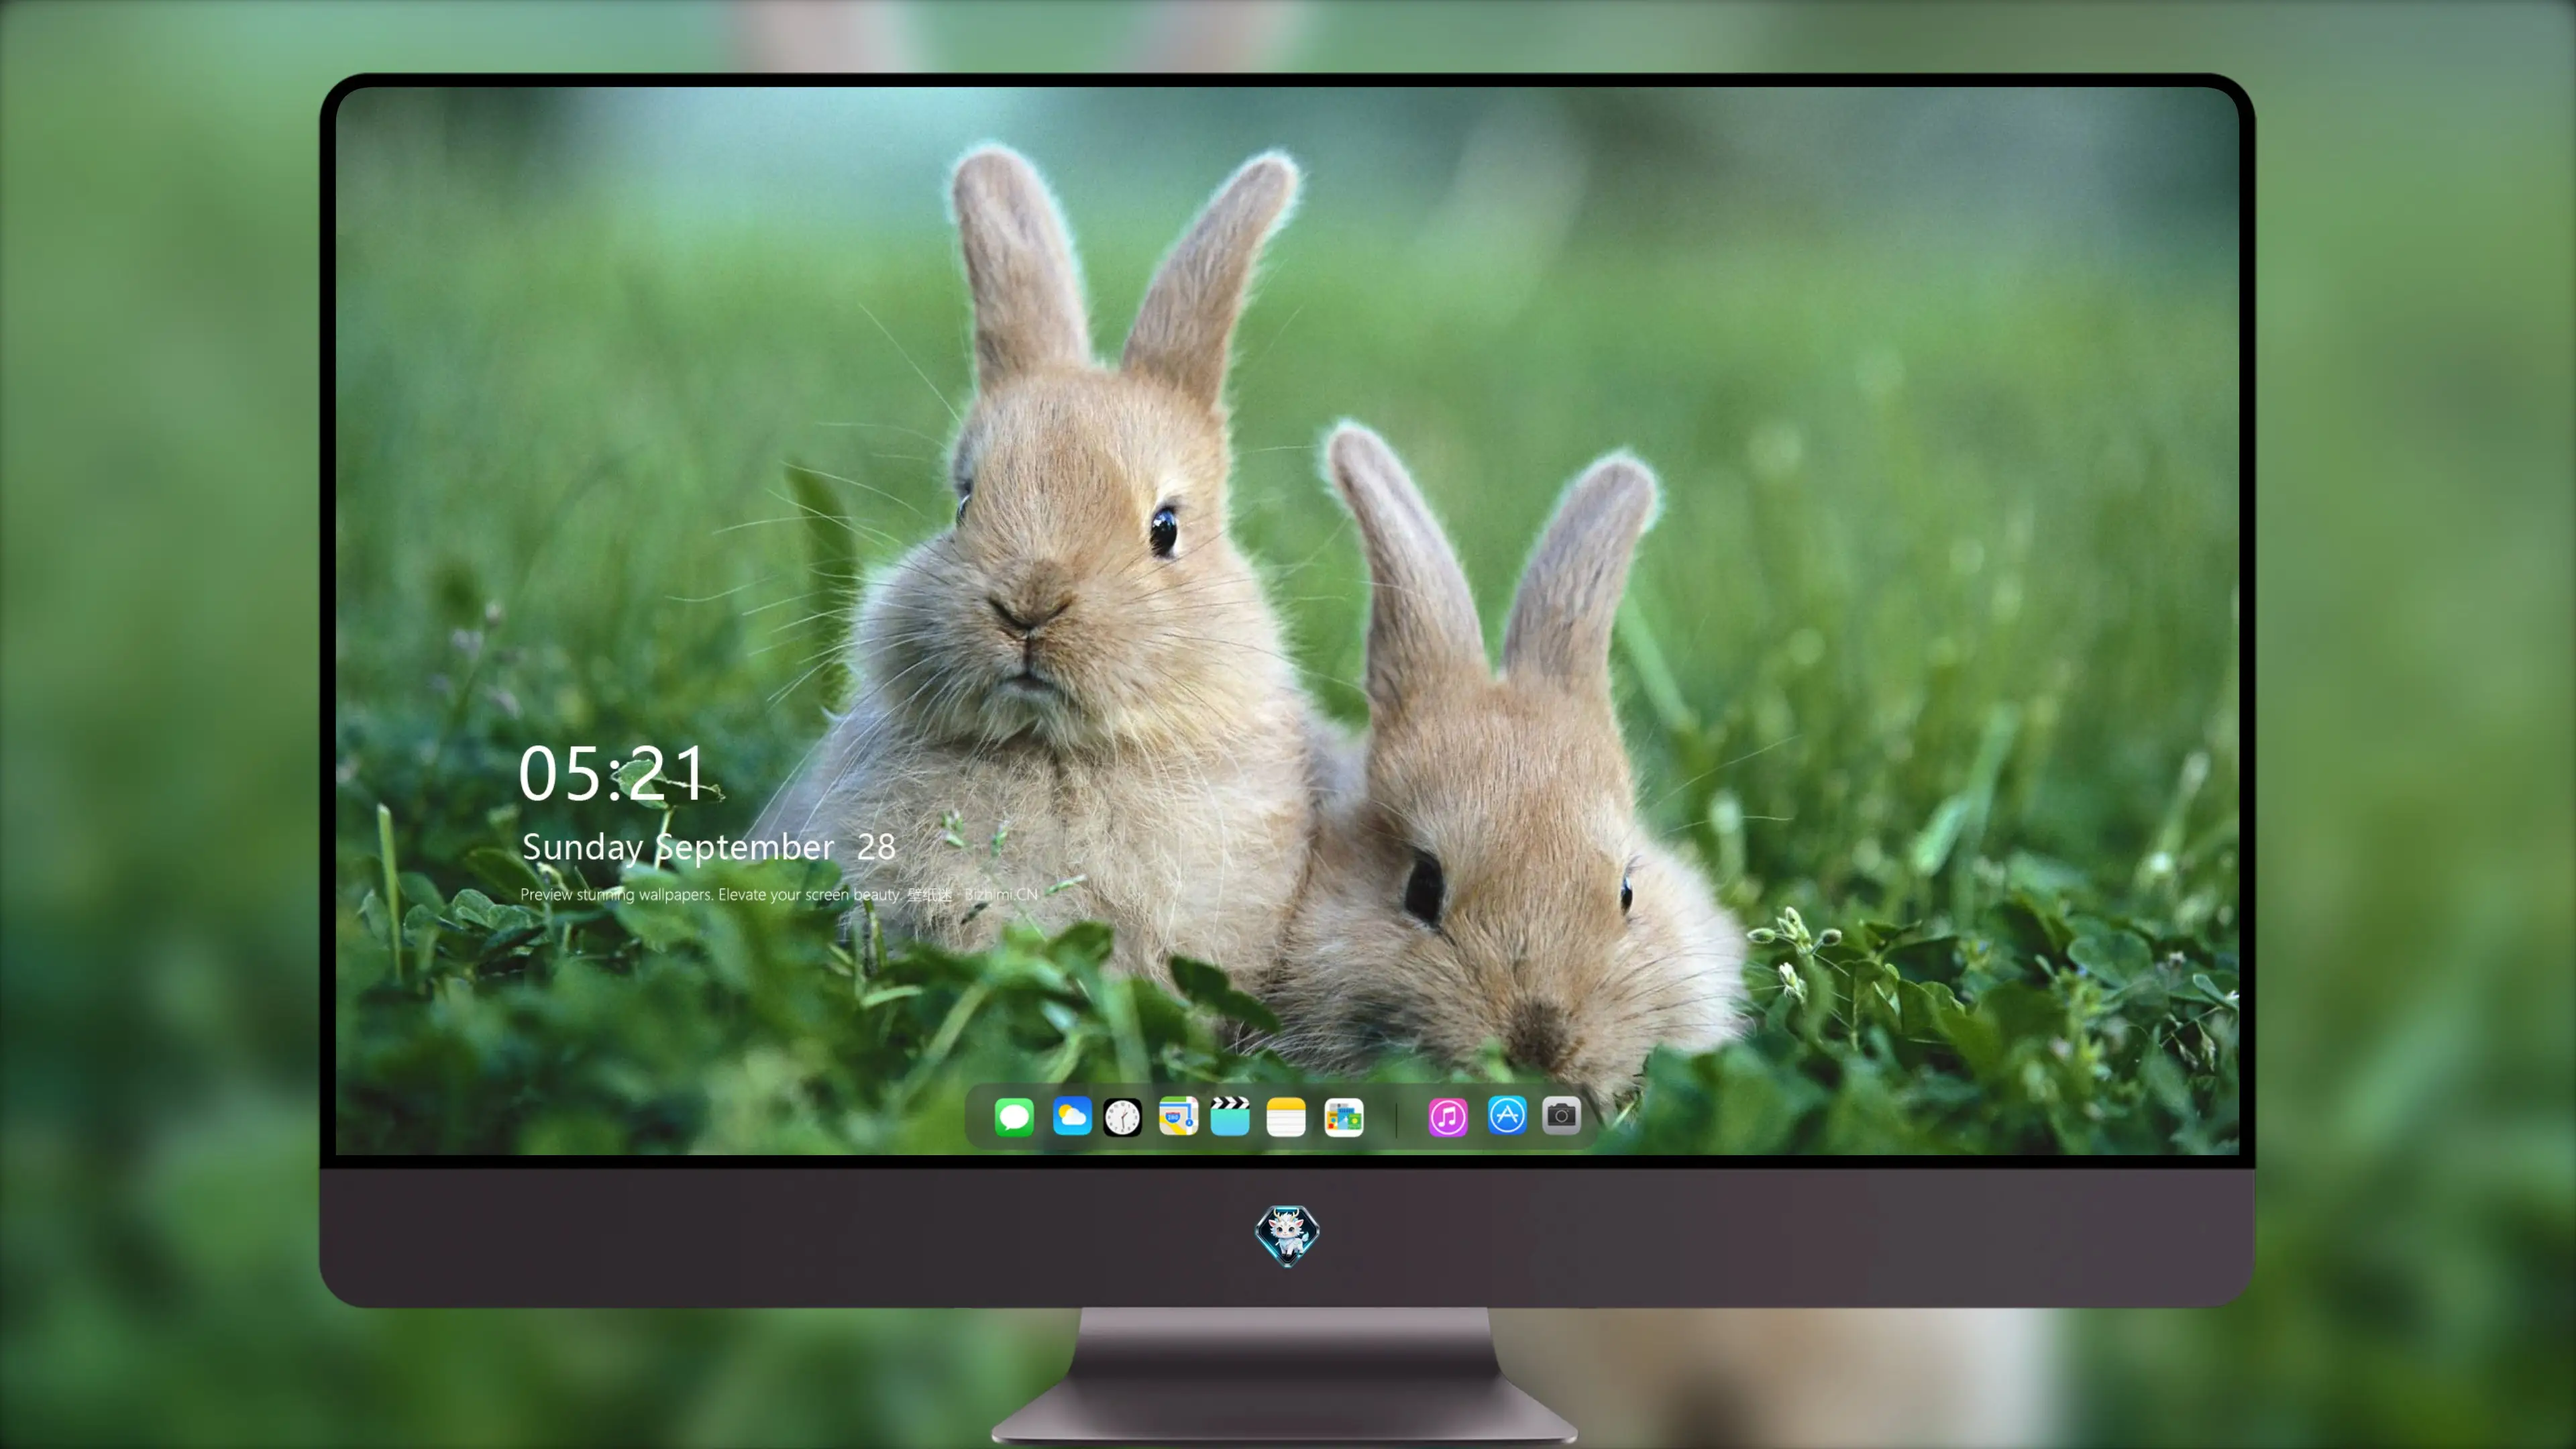Screen dimensions: 2576x1449
Task: Open the yellow Notes app
Action: (x=1286, y=1116)
